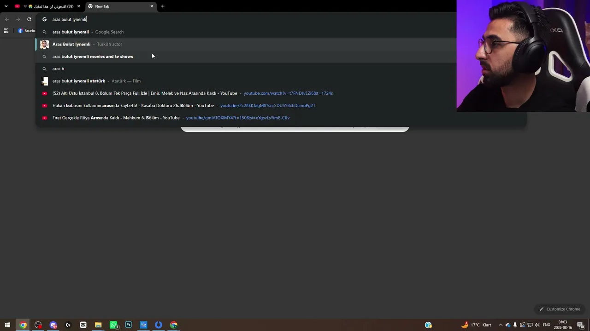This screenshot has width=590, height=331.
Task: Reload the page with the refresh icon
Action: 29,19
